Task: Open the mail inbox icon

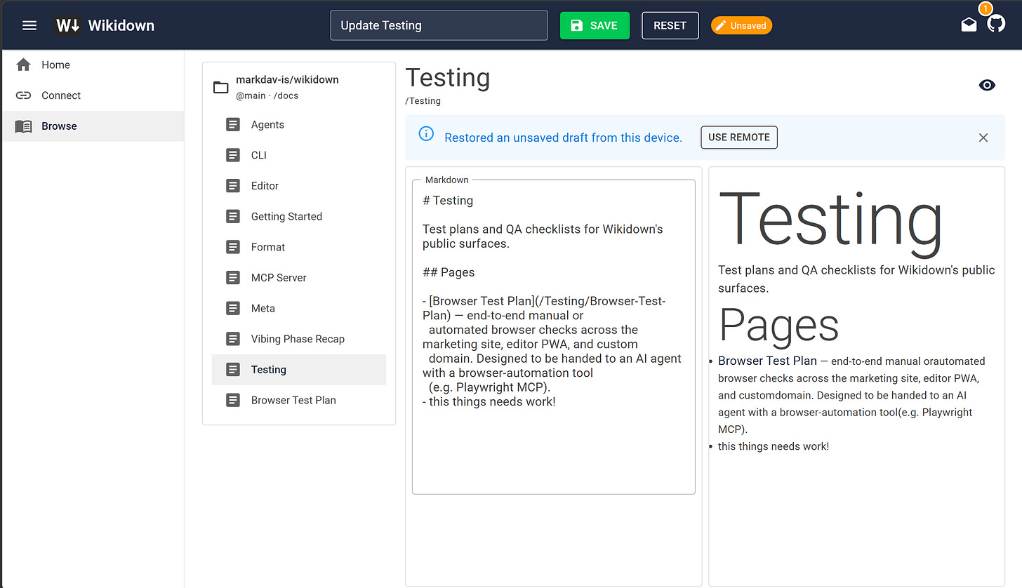Action: click(x=969, y=25)
